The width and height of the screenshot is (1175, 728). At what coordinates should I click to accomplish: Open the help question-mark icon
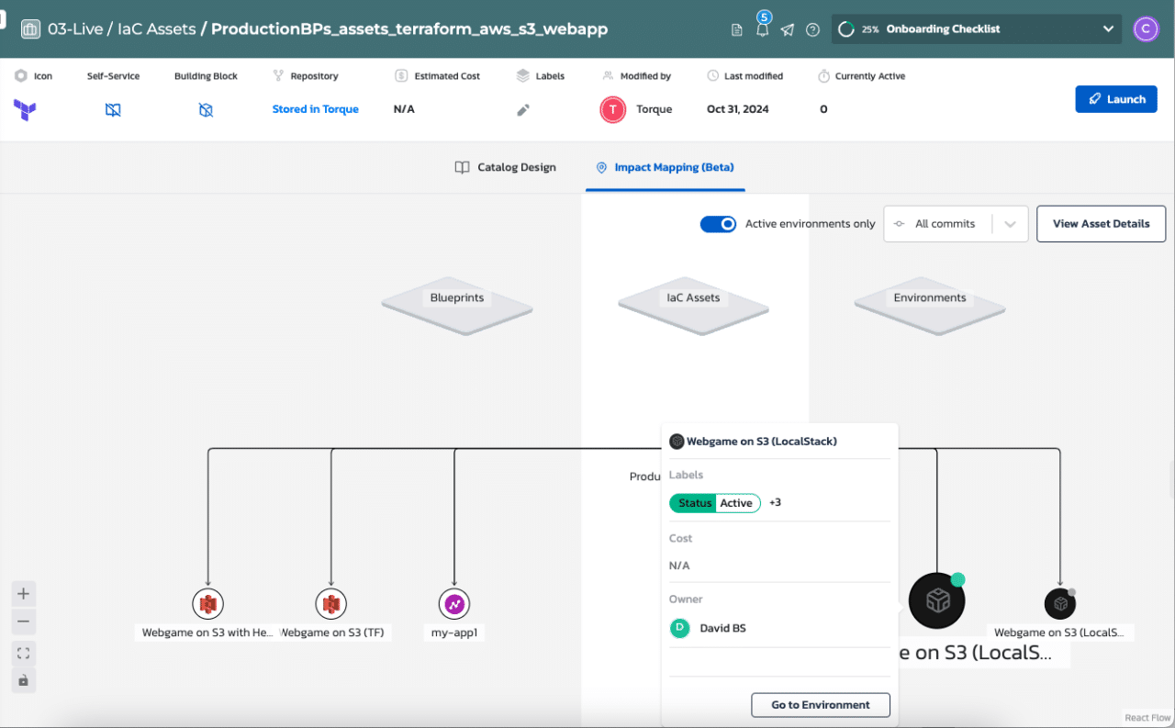tap(812, 29)
